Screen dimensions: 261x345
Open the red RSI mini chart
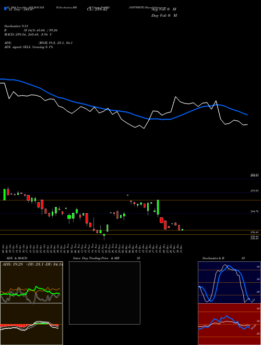pos(229,324)
